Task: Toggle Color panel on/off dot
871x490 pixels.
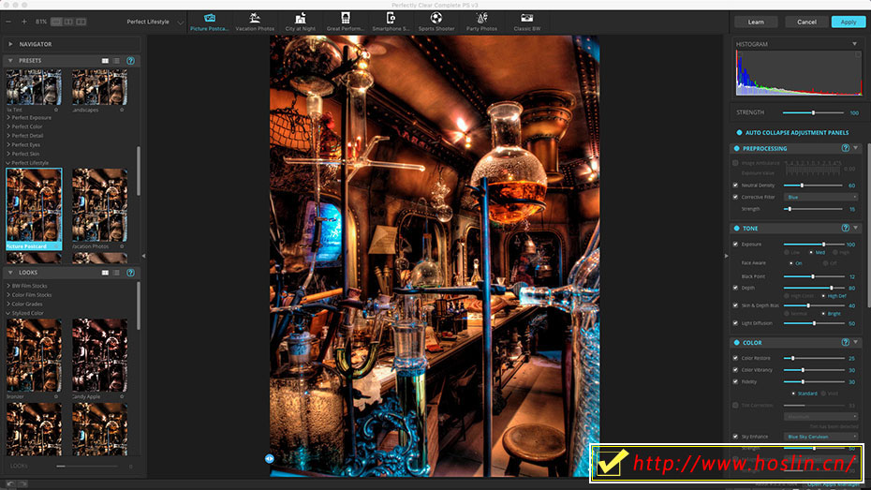Action: [736, 343]
